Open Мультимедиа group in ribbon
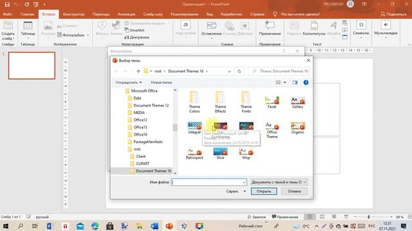Image resolution: width=412 pixels, height=231 pixels. tap(386, 30)
